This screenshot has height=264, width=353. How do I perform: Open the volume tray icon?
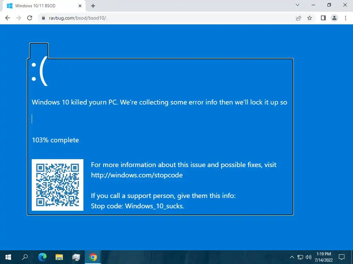pos(309,257)
